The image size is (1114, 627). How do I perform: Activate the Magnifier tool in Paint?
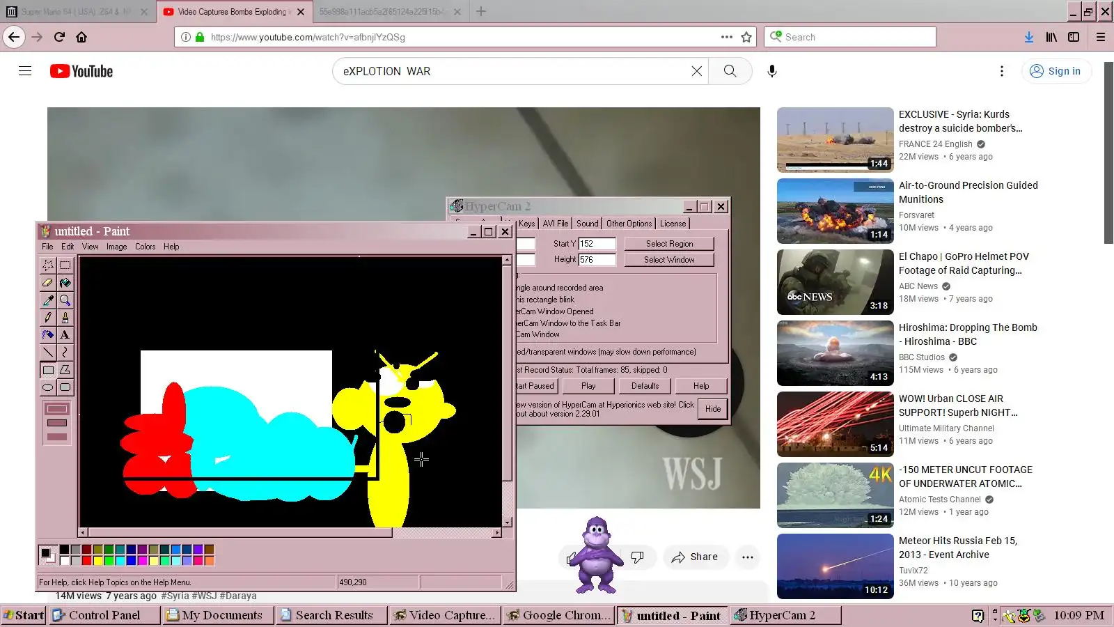65,300
